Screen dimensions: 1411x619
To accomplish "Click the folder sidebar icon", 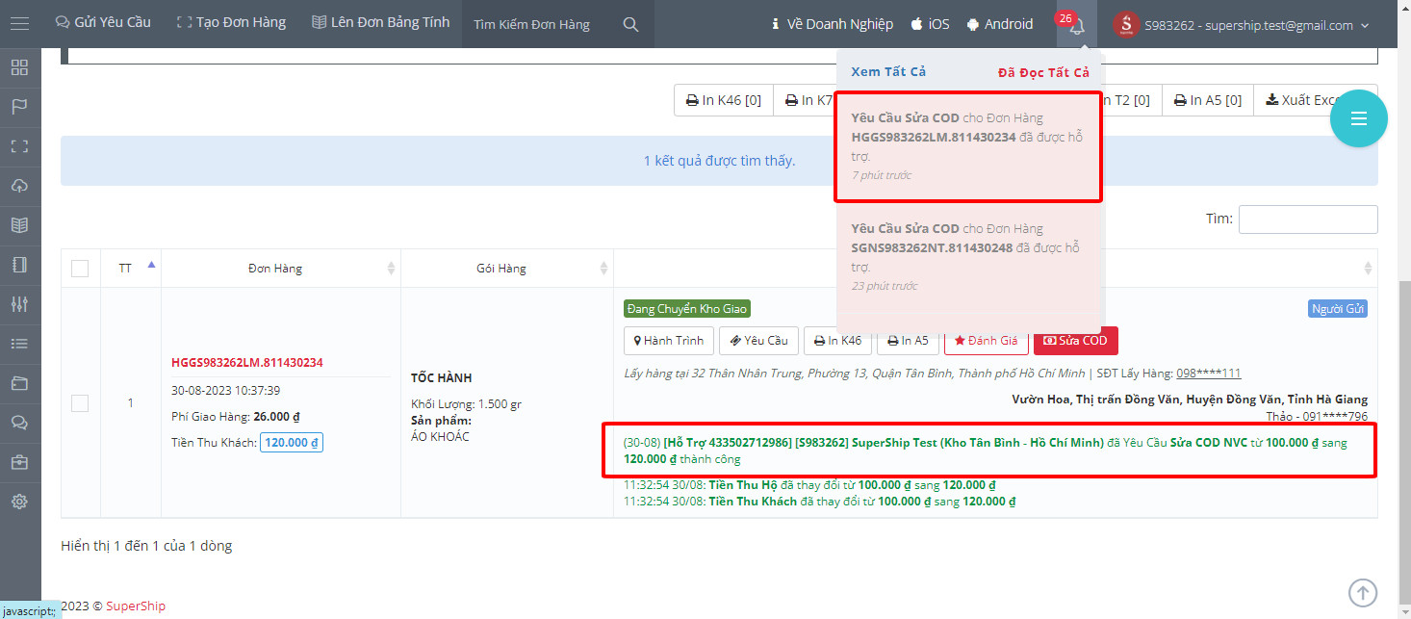I will point(19,383).
